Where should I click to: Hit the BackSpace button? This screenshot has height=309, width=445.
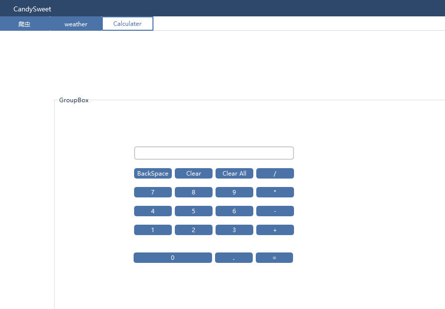tap(153, 174)
